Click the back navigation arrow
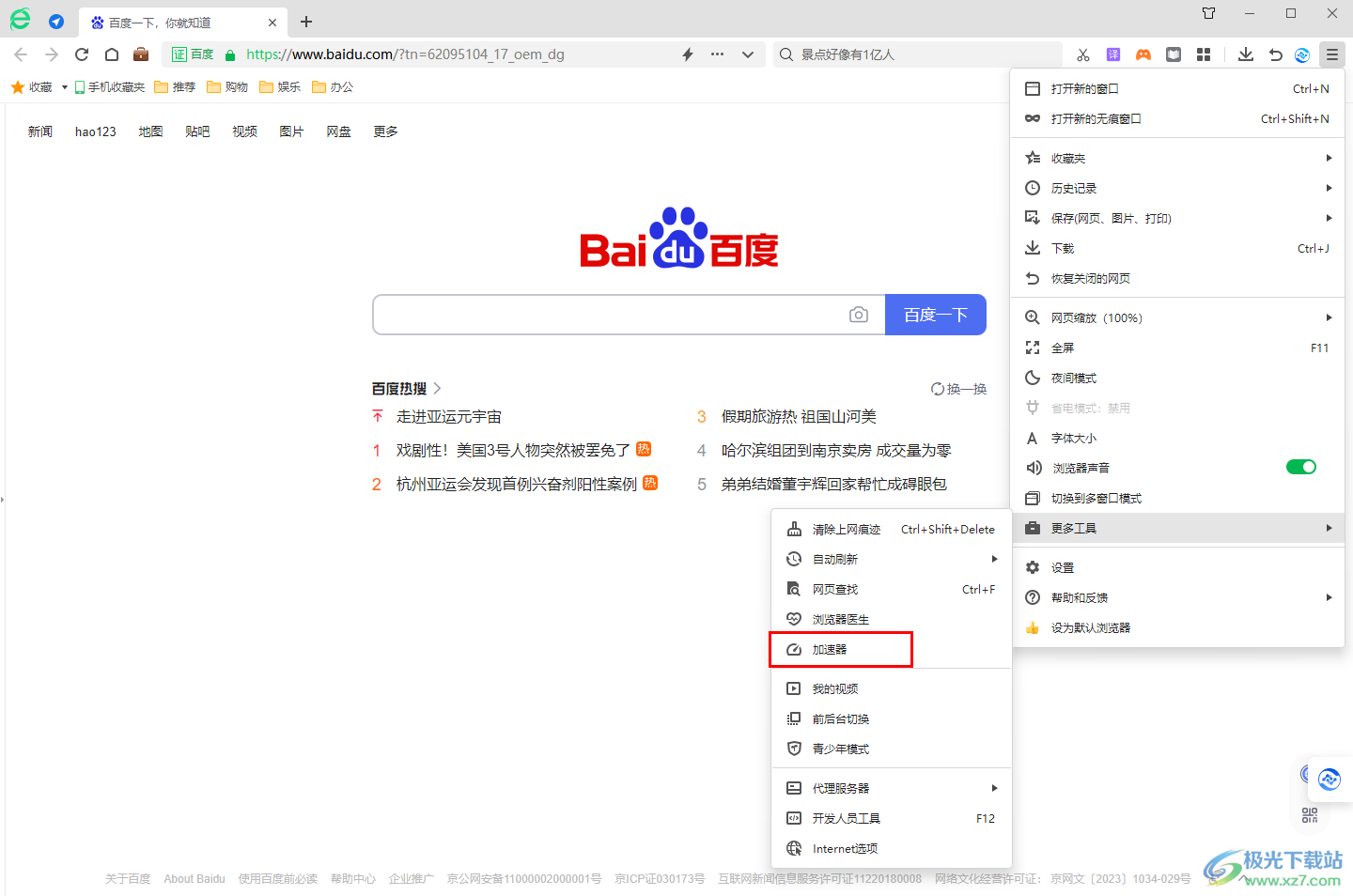 pyautogui.click(x=21, y=54)
